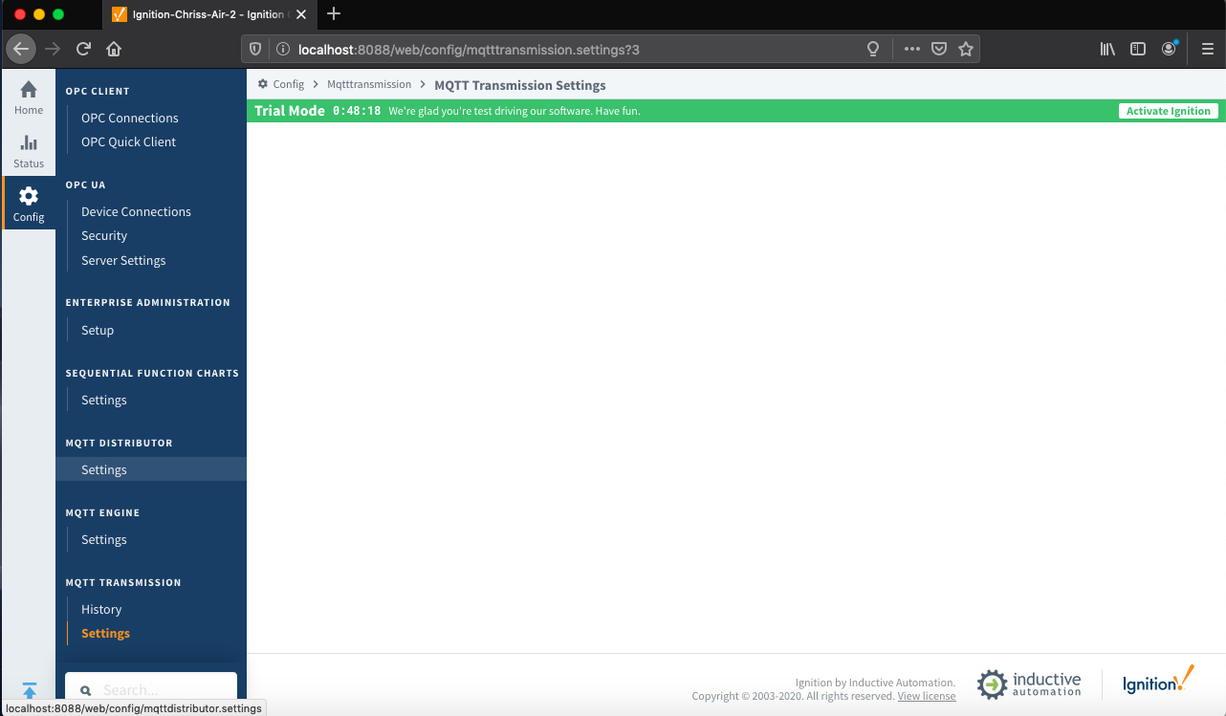Open a new browser tab with plus
1226x716 pixels.
click(x=334, y=13)
